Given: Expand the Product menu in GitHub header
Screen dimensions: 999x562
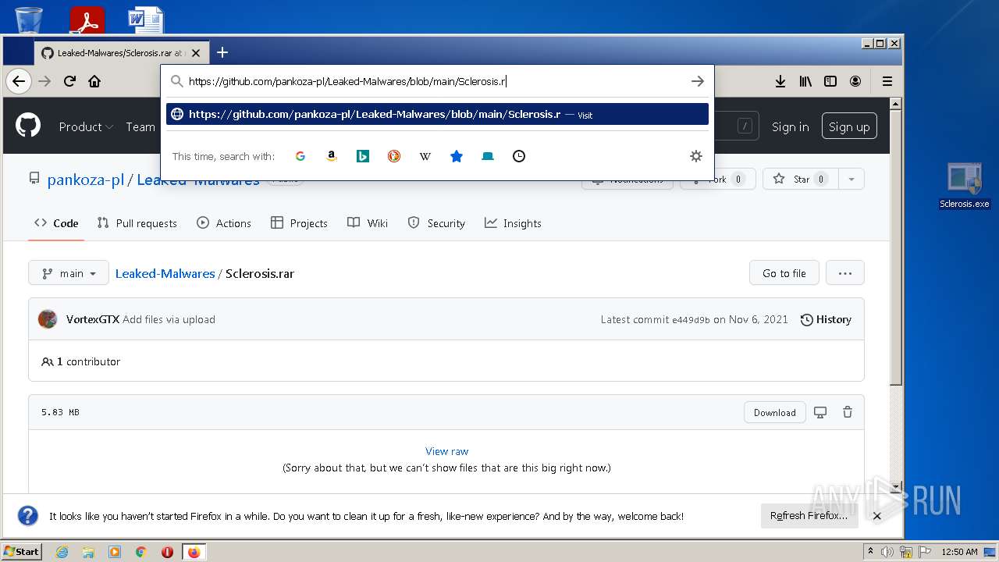Looking at the screenshot, I should (x=86, y=126).
